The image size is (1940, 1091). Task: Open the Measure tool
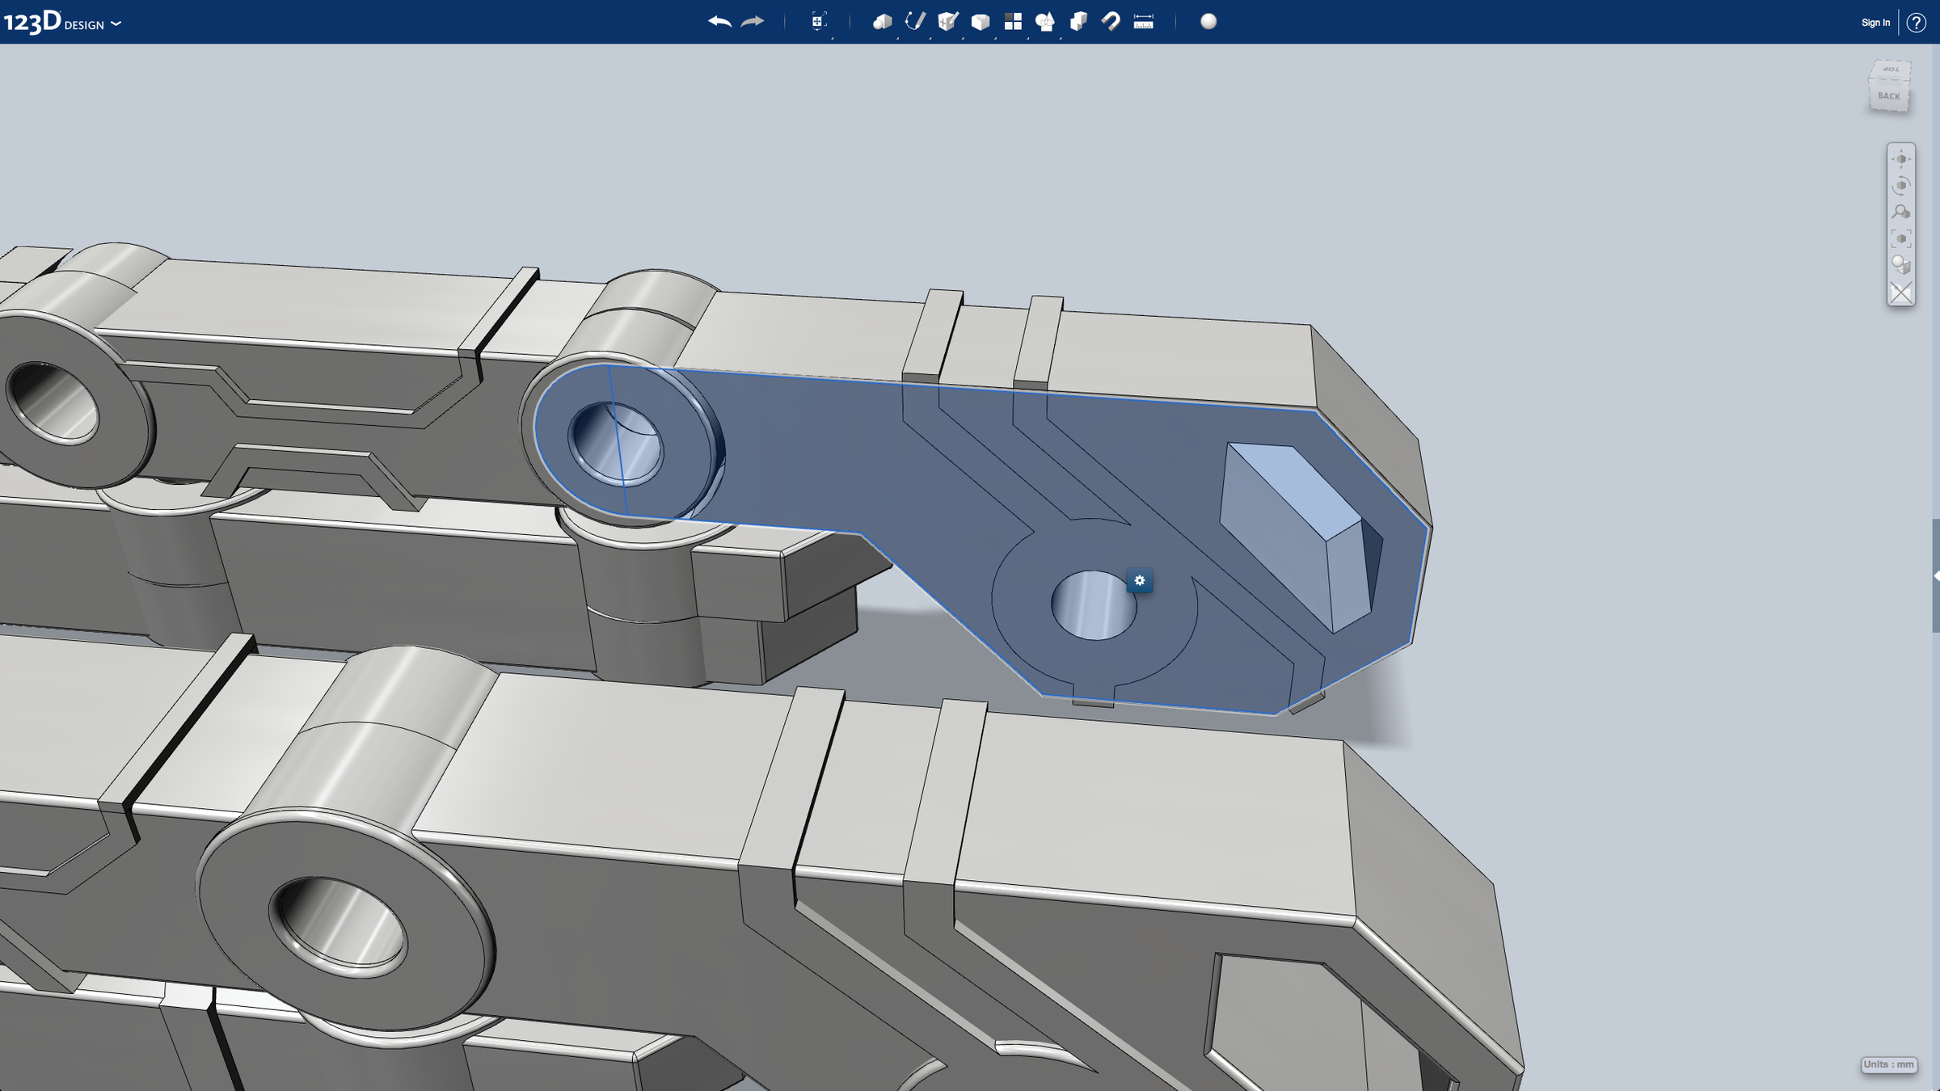[1142, 22]
